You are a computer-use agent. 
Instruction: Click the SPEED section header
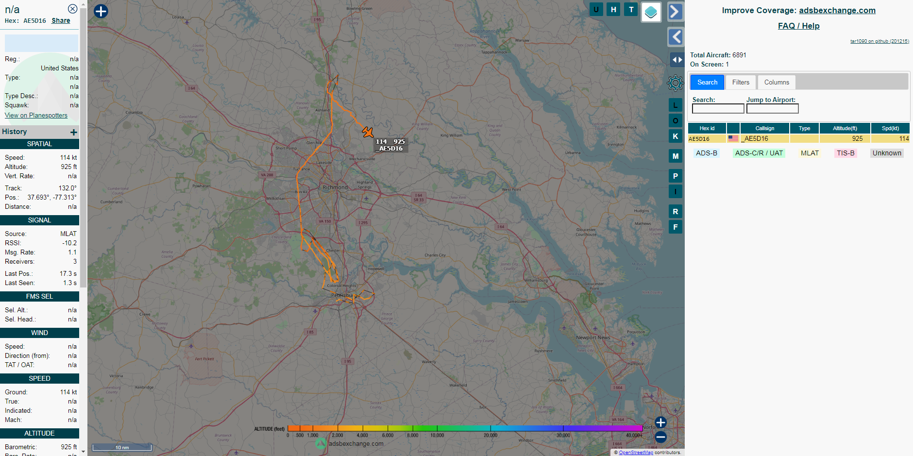pos(39,378)
